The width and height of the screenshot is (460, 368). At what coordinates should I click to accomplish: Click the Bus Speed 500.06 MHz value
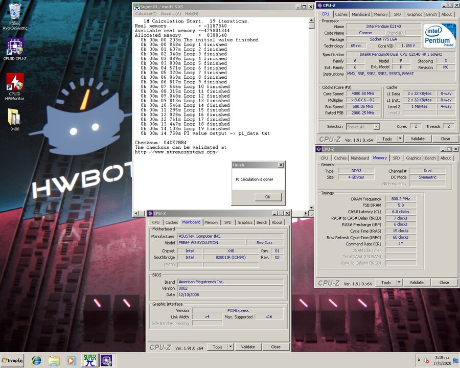click(x=362, y=106)
